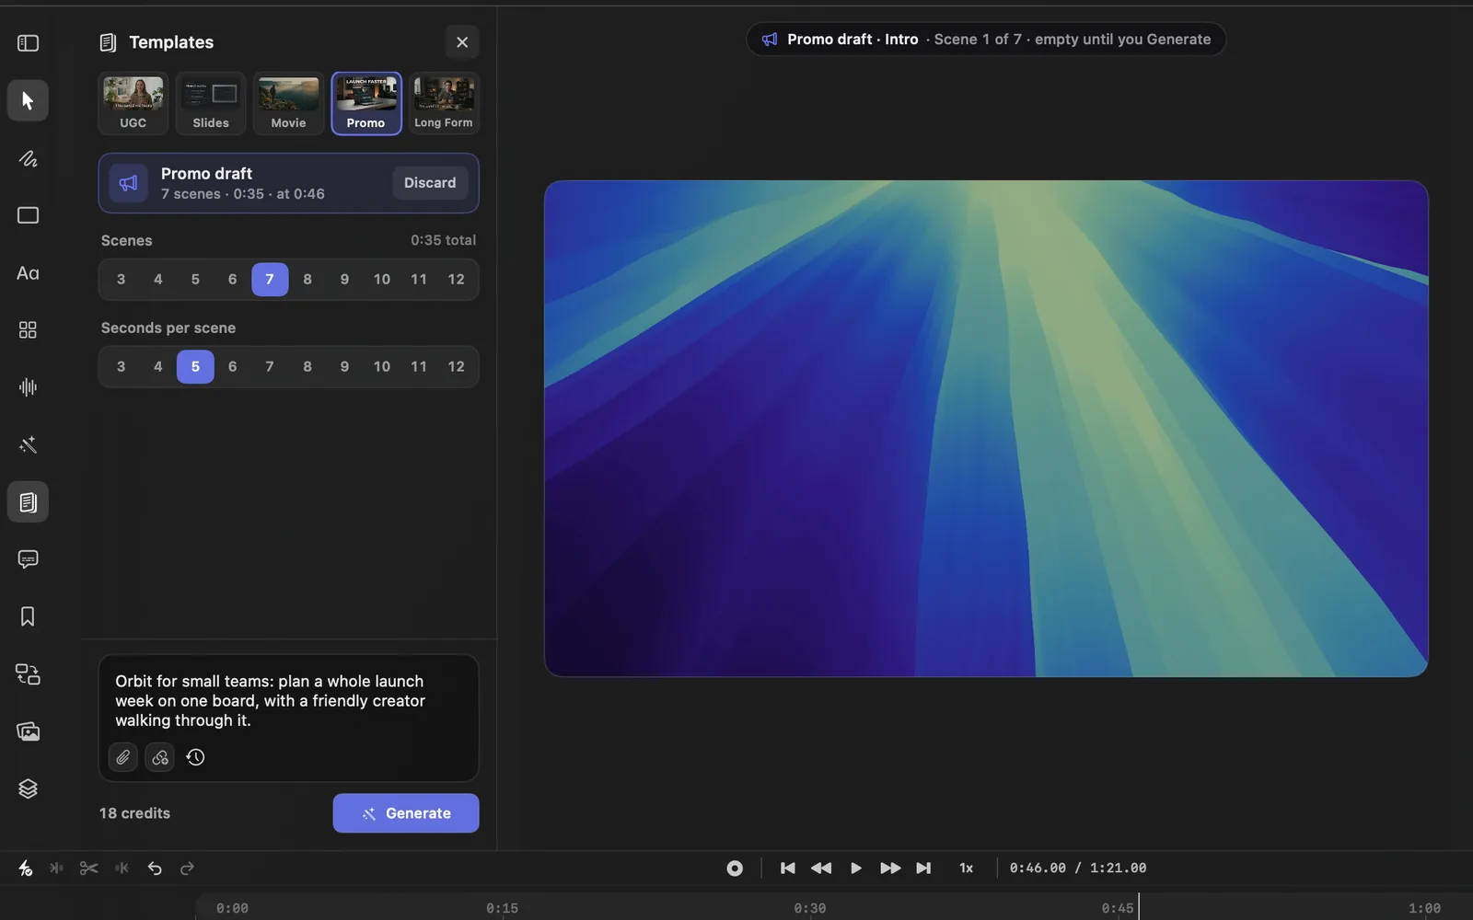Undo the last action

pos(155,868)
